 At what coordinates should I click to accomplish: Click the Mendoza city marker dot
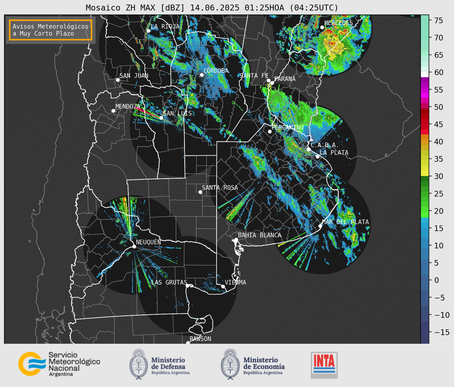[114, 111]
